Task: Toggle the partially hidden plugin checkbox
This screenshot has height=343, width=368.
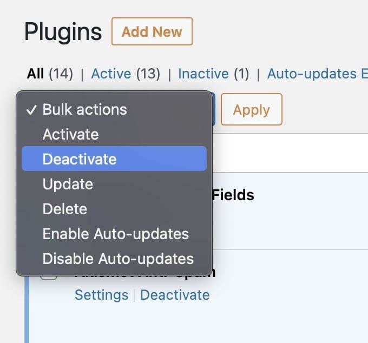Action: click(49, 278)
